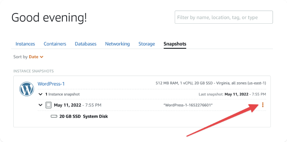
Task: Click the "1 Instance snapshot" label
Action: point(62,94)
